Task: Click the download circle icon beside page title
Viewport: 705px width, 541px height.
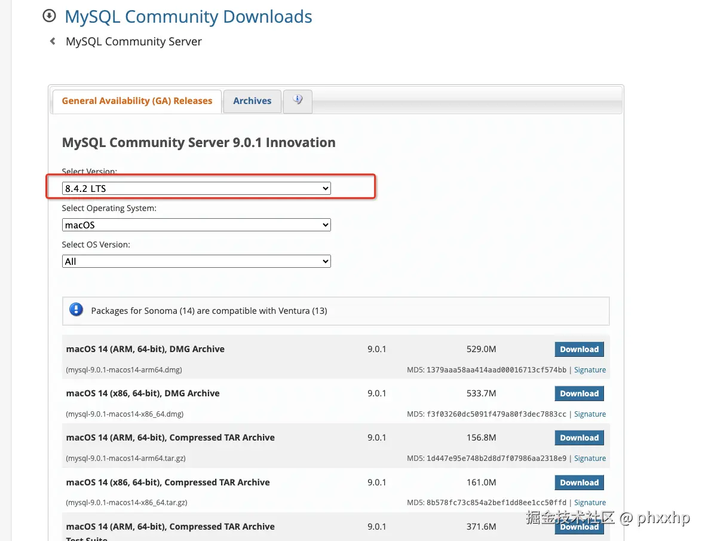Action: [x=49, y=16]
